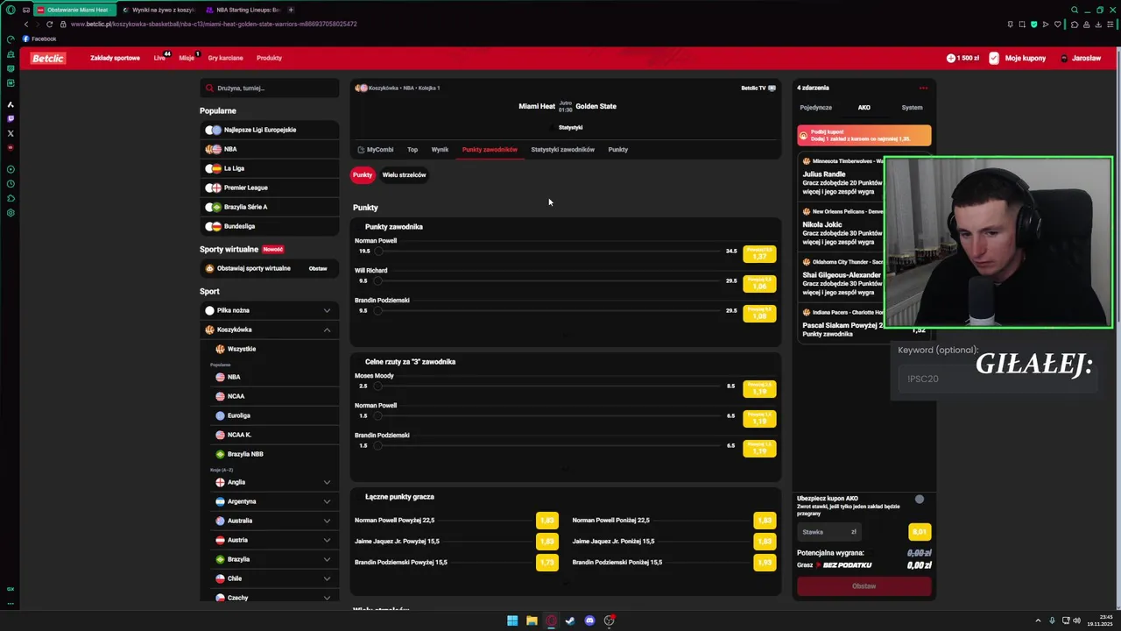Switch to the Wynik tab
The width and height of the screenshot is (1121, 631).
440,150
